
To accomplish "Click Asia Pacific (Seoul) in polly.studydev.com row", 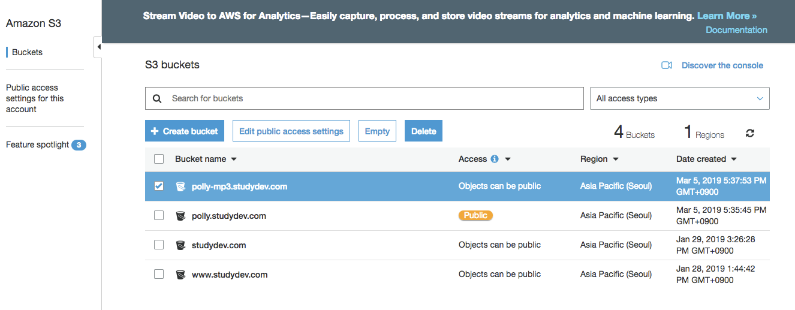I will coord(616,215).
